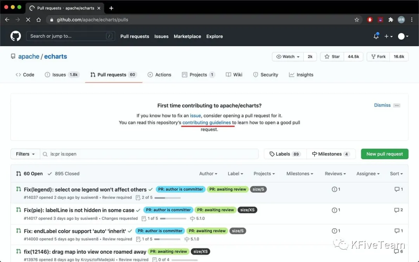Expand the Author filter
The height and width of the screenshot is (262, 419).
(208, 174)
